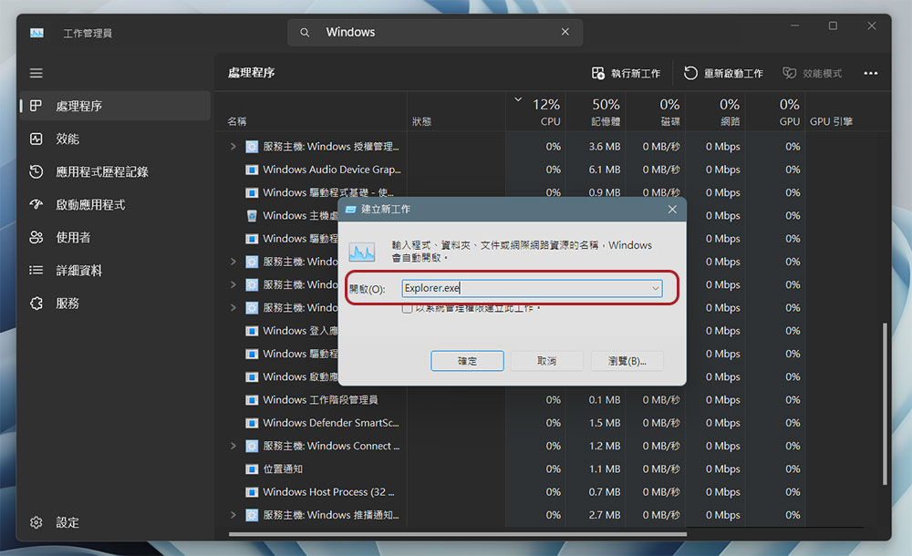
Task: Open the hamburger navigation menu
Action: pos(36,73)
